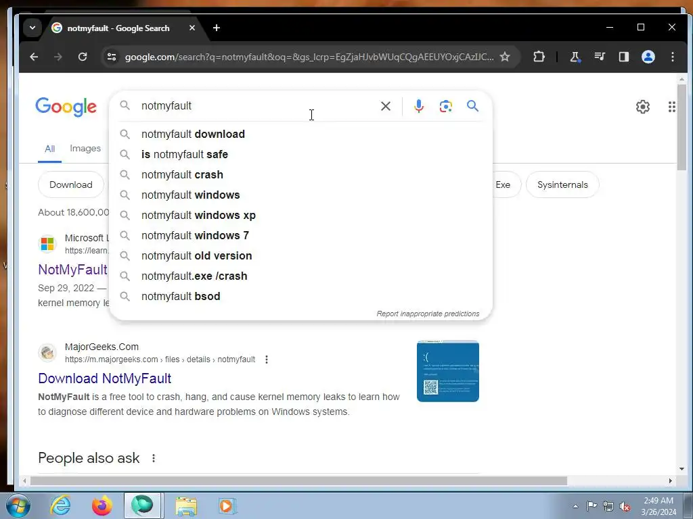This screenshot has width=693, height=519.
Task: Open the blue screen thumbnail image
Action: click(448, 371)
